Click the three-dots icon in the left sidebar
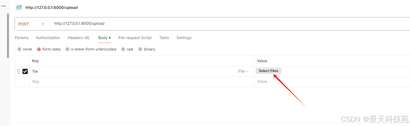This screenshot has height=126, width=410. tap(3, 6)
